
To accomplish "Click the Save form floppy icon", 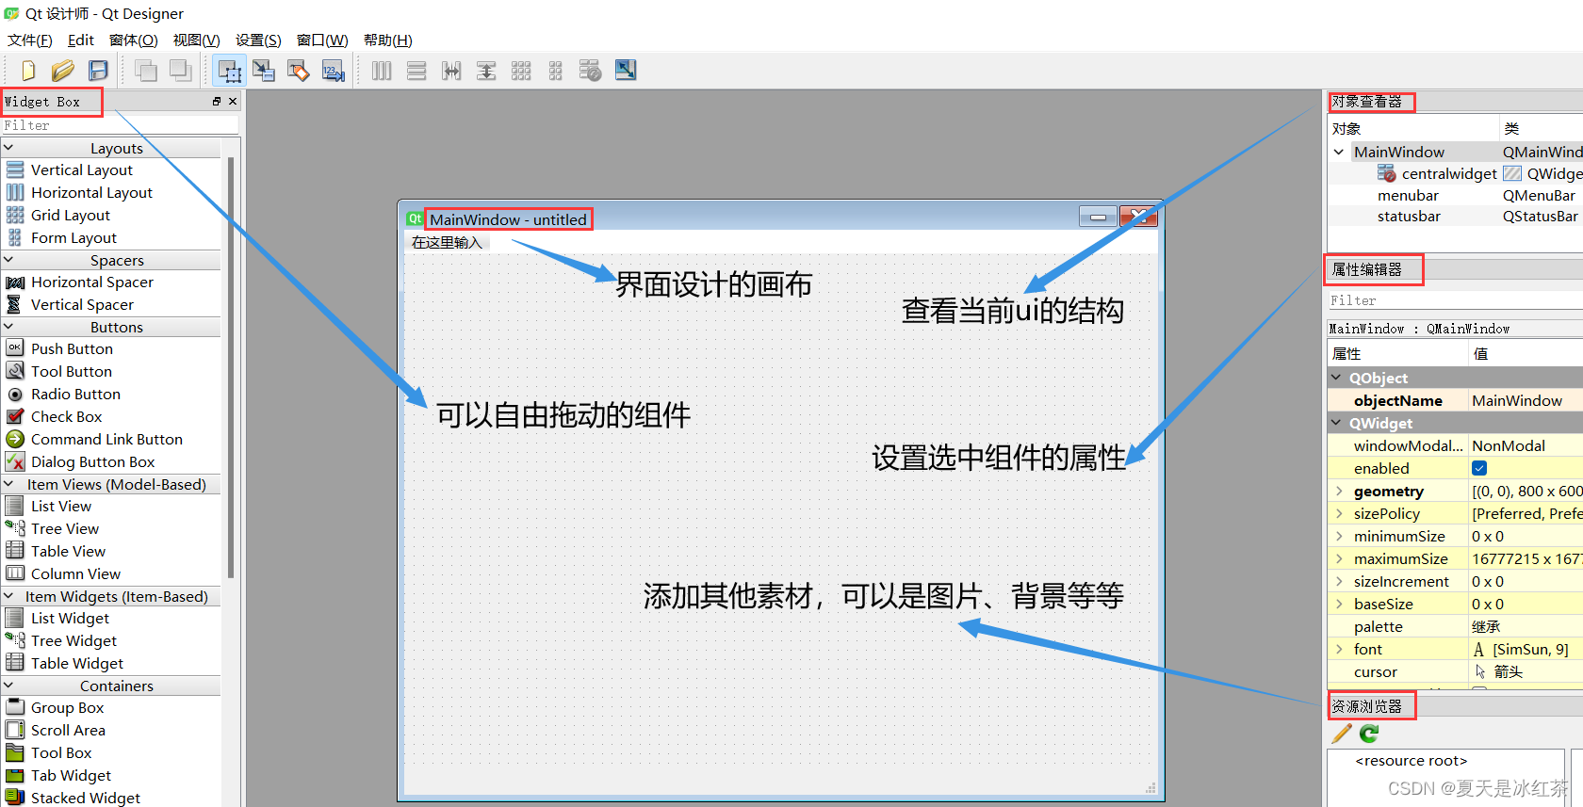I will (98, 71).
